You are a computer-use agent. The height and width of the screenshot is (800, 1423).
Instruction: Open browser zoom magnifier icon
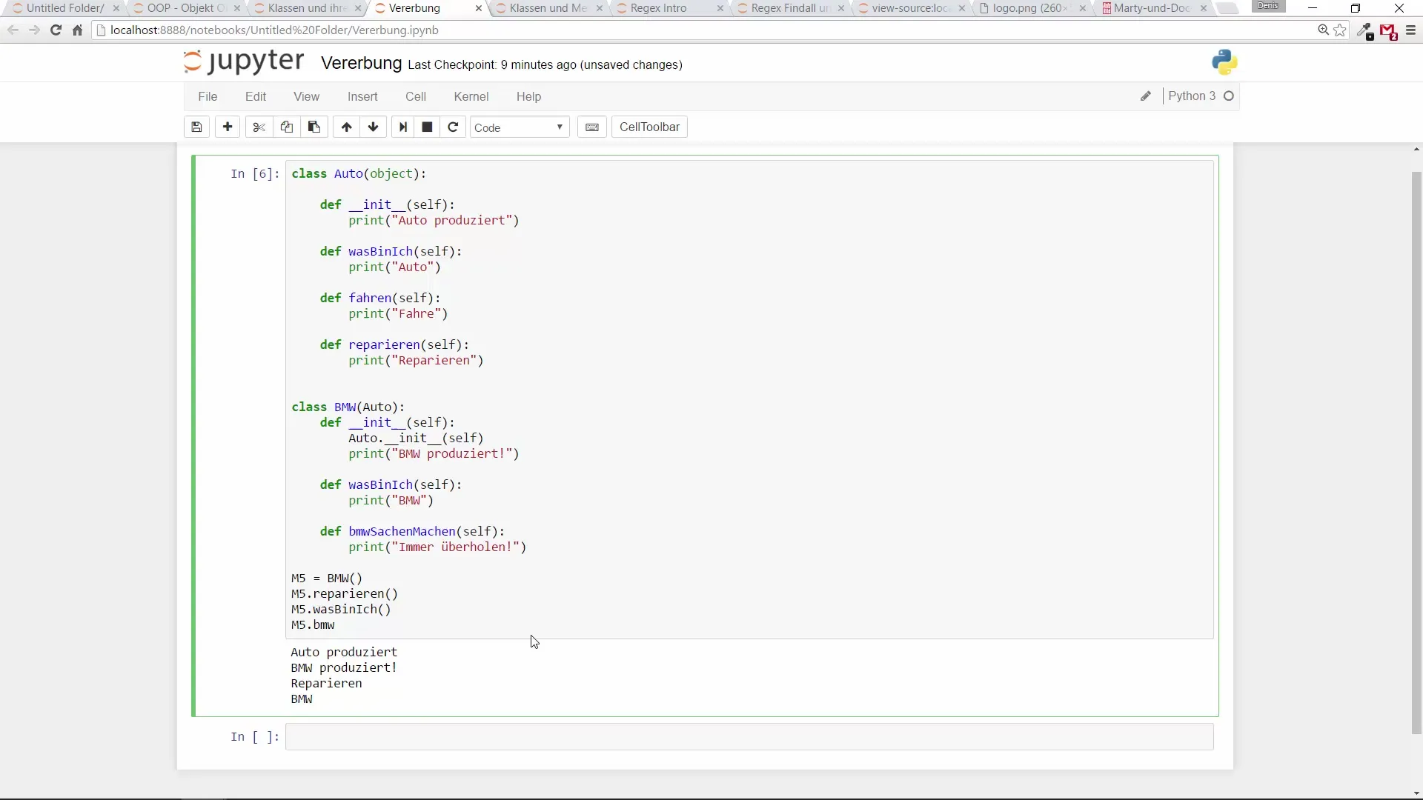(x=1323, y=30)
